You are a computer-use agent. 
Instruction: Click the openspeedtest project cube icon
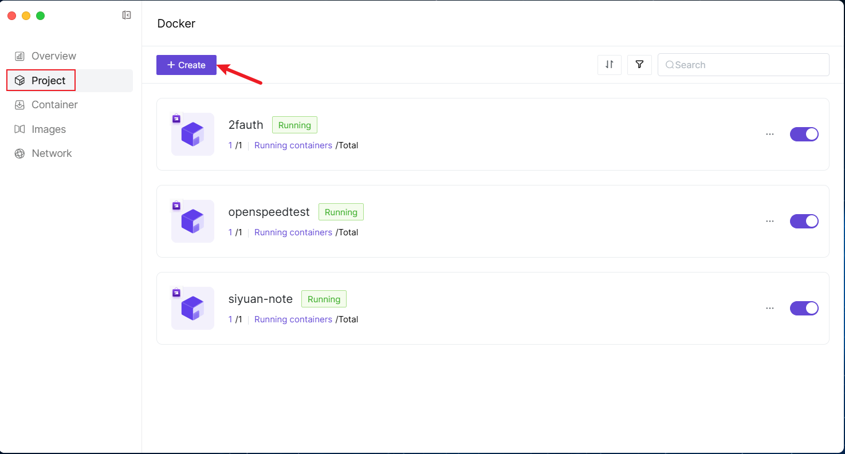click(x=192, y=221)
